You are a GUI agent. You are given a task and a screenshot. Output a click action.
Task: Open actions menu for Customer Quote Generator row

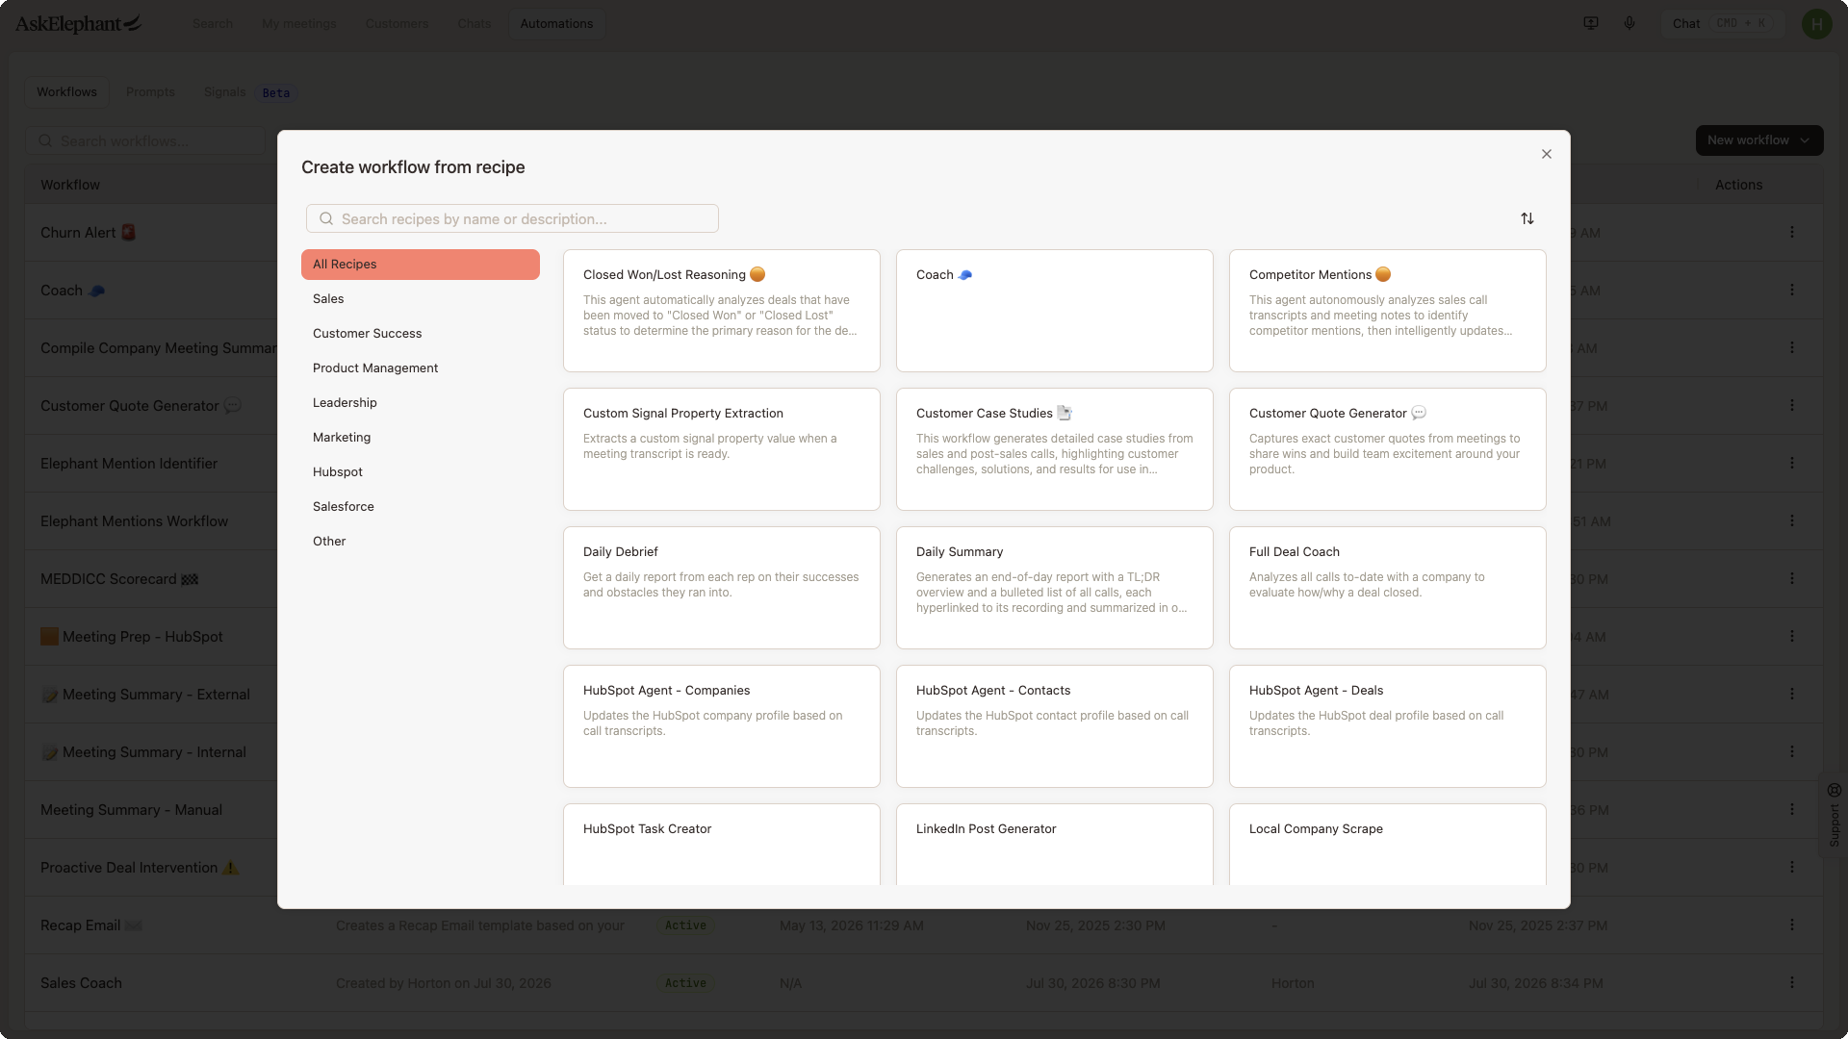(x=1792, y=405)
